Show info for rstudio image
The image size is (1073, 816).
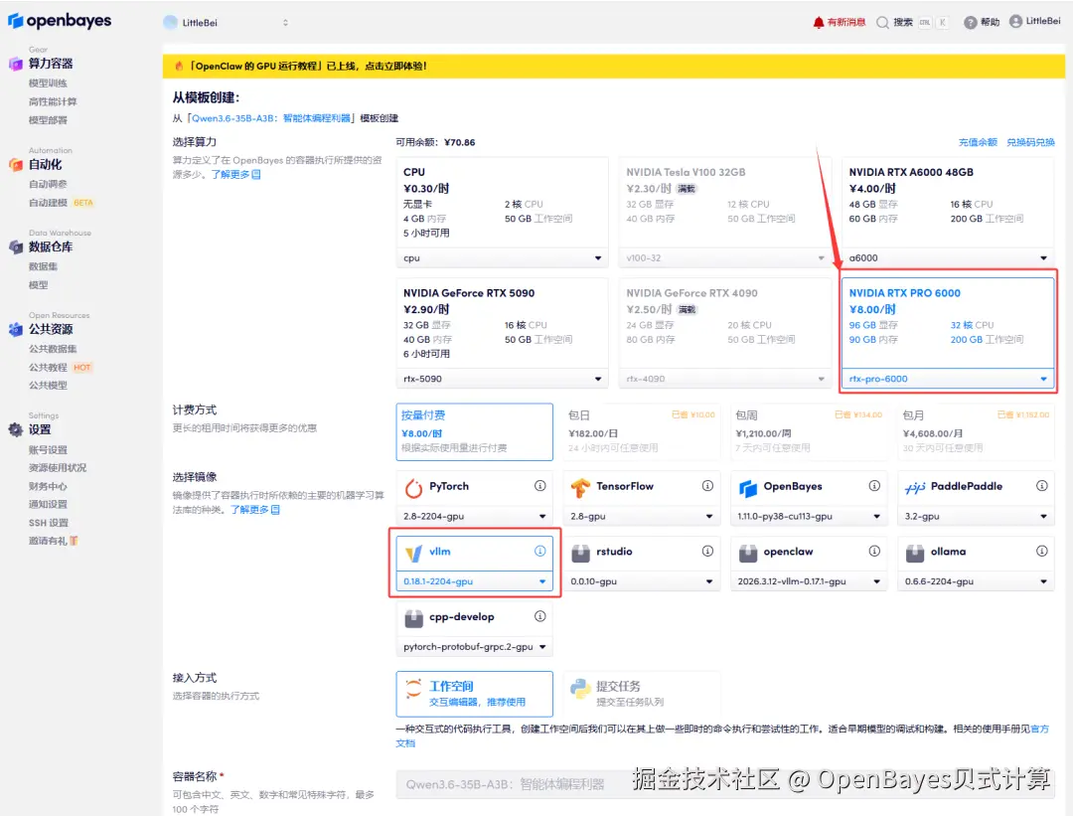click(707, 551)
